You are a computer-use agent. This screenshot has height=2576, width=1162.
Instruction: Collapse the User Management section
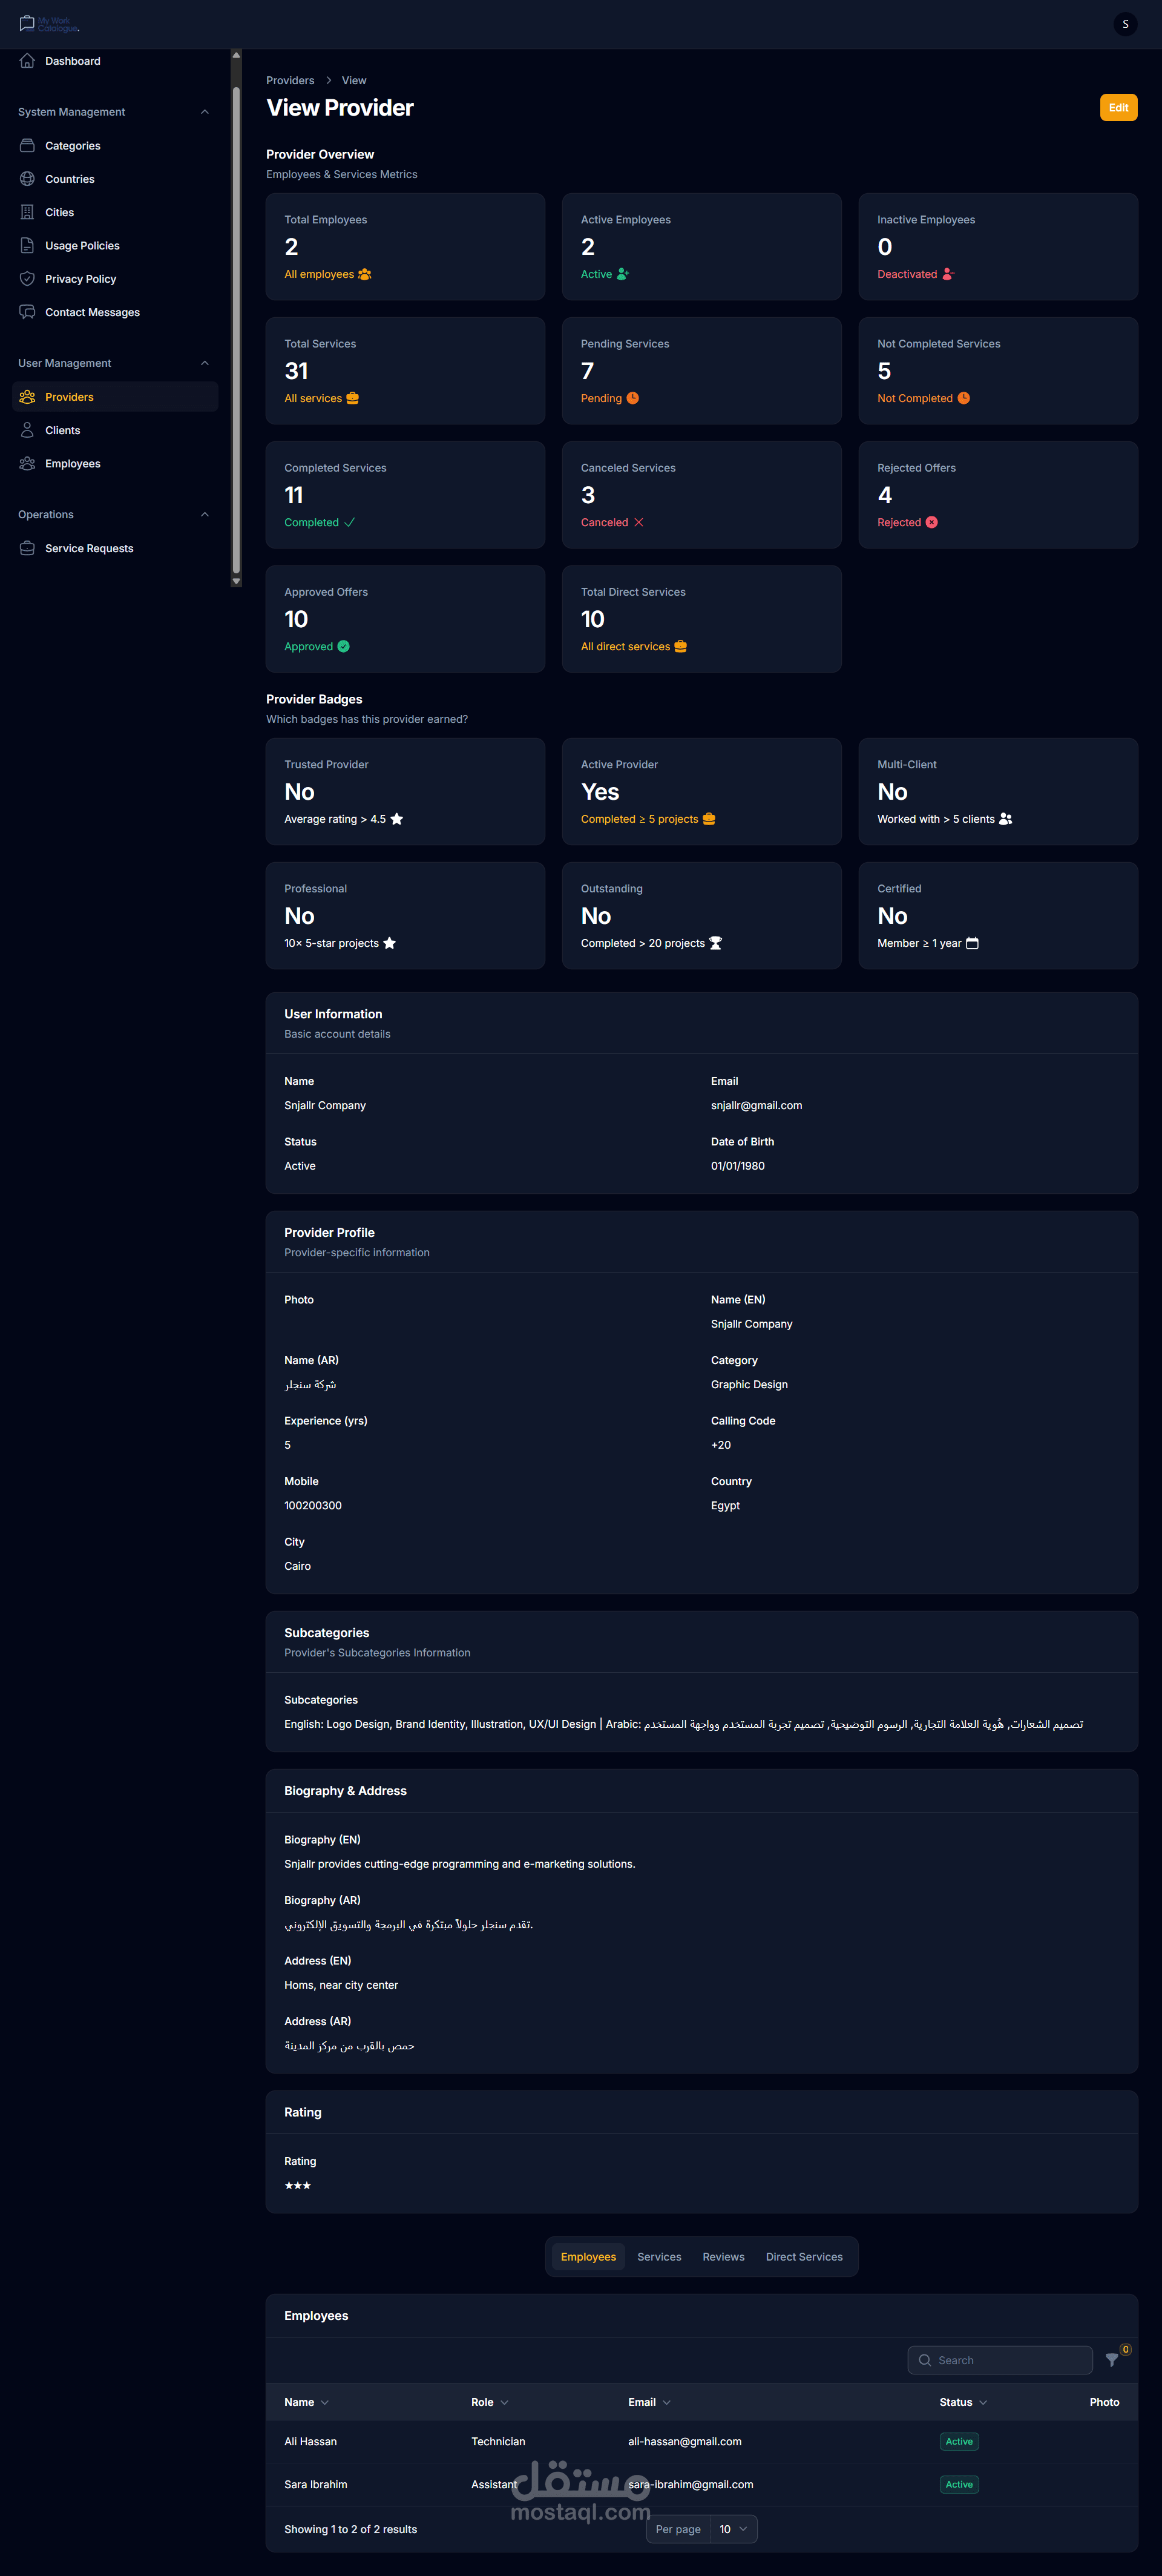(x=205, y=363)
